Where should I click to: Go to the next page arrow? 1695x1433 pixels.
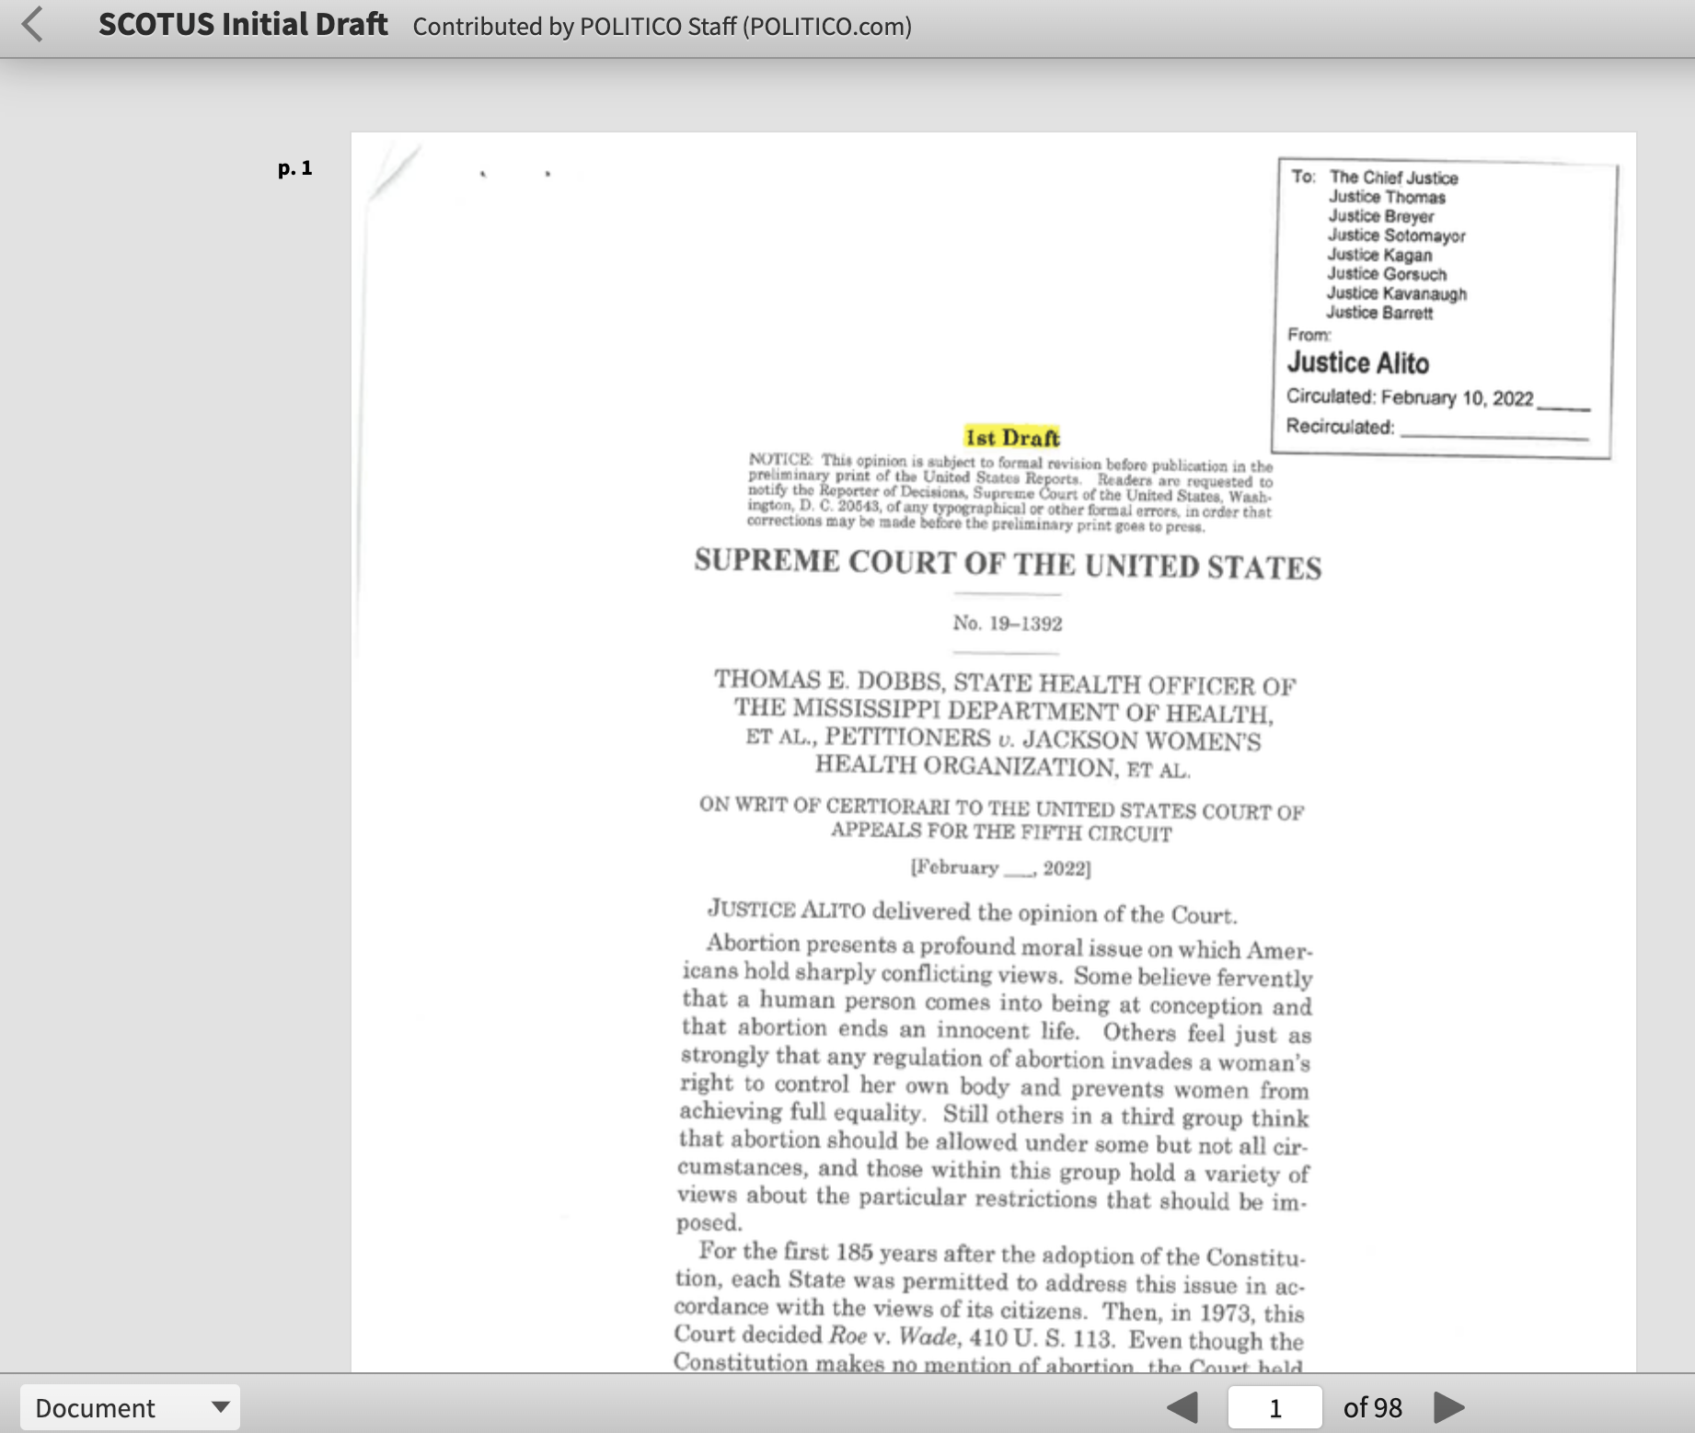[x=1448, y=1407]
